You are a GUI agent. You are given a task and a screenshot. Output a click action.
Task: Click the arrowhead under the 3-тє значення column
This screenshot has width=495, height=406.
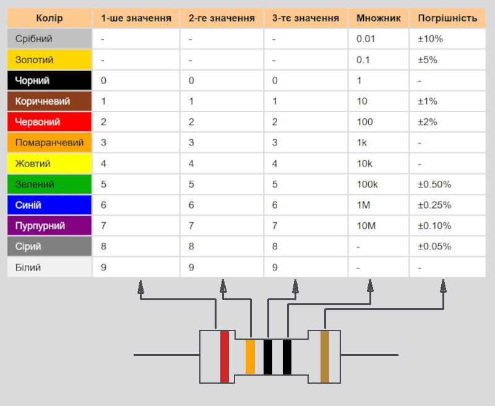click(295, 286)
